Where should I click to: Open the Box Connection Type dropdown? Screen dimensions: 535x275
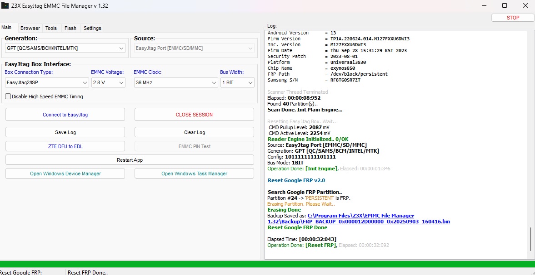[x=85, y=83]
